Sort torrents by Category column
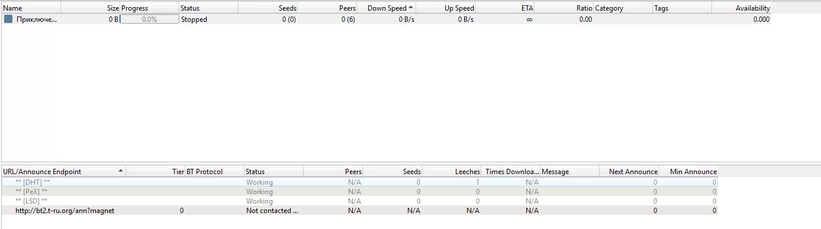The height and width of the screenshot is (229, 821). 623,8
